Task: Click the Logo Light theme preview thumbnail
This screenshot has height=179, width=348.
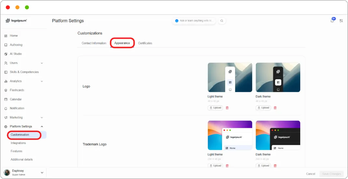Action: (x=230, y=77)
